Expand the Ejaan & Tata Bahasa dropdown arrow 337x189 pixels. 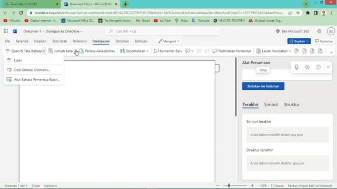click(44, 51)
